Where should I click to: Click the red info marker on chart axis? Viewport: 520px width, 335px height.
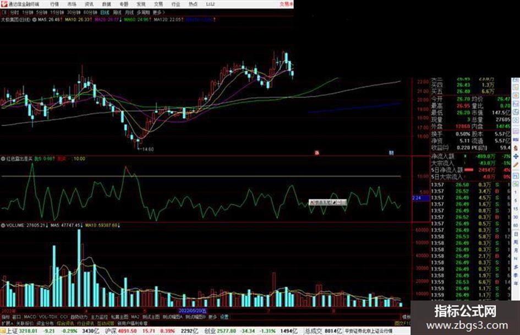coord(317,152)
